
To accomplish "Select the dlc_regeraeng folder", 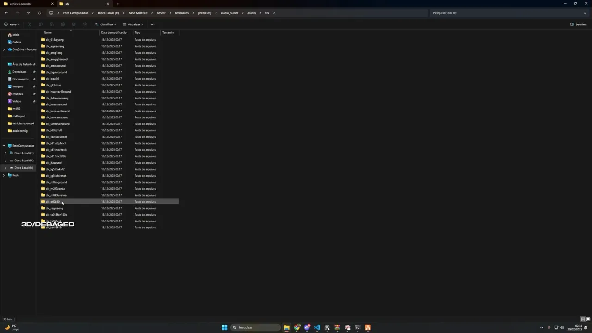I will (109, 208).
